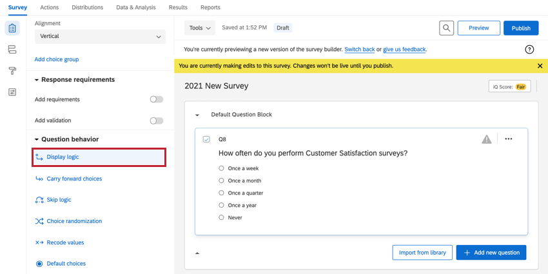Switch to the Data & Analysis tab
Screen dimensions: 548x274
pos(135,8)
